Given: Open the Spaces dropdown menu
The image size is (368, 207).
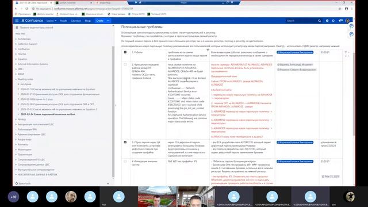Looking at the screenshot, I should (51, 21).
